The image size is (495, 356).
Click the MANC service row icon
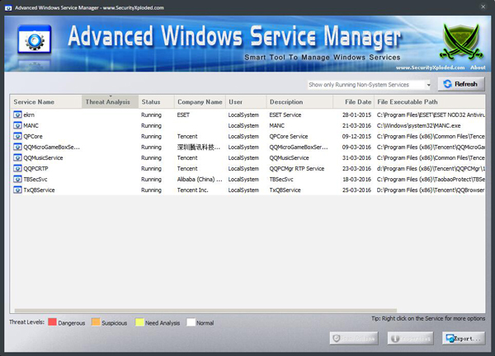pyautogui.click(x=17, y=125)
